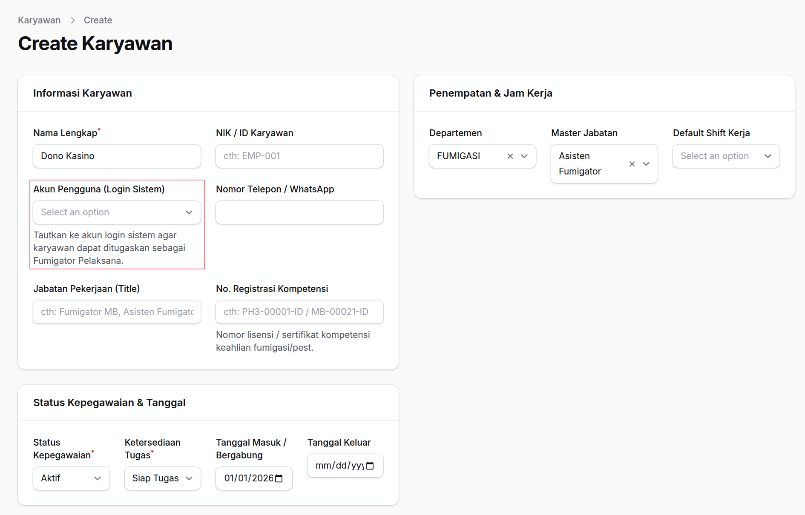The height and width of the screenshot is (515, 805).
Task: Clear the FUMIGASI department selection
Action: [x=510, y=156]
